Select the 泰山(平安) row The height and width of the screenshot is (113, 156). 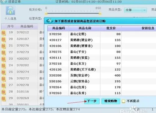tap(102, 52)
